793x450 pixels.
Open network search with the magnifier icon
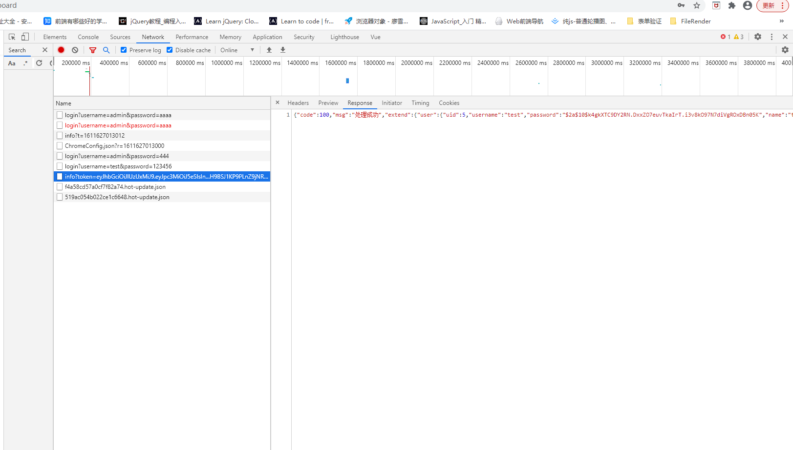pyautogui.click(x=106, y=50)
